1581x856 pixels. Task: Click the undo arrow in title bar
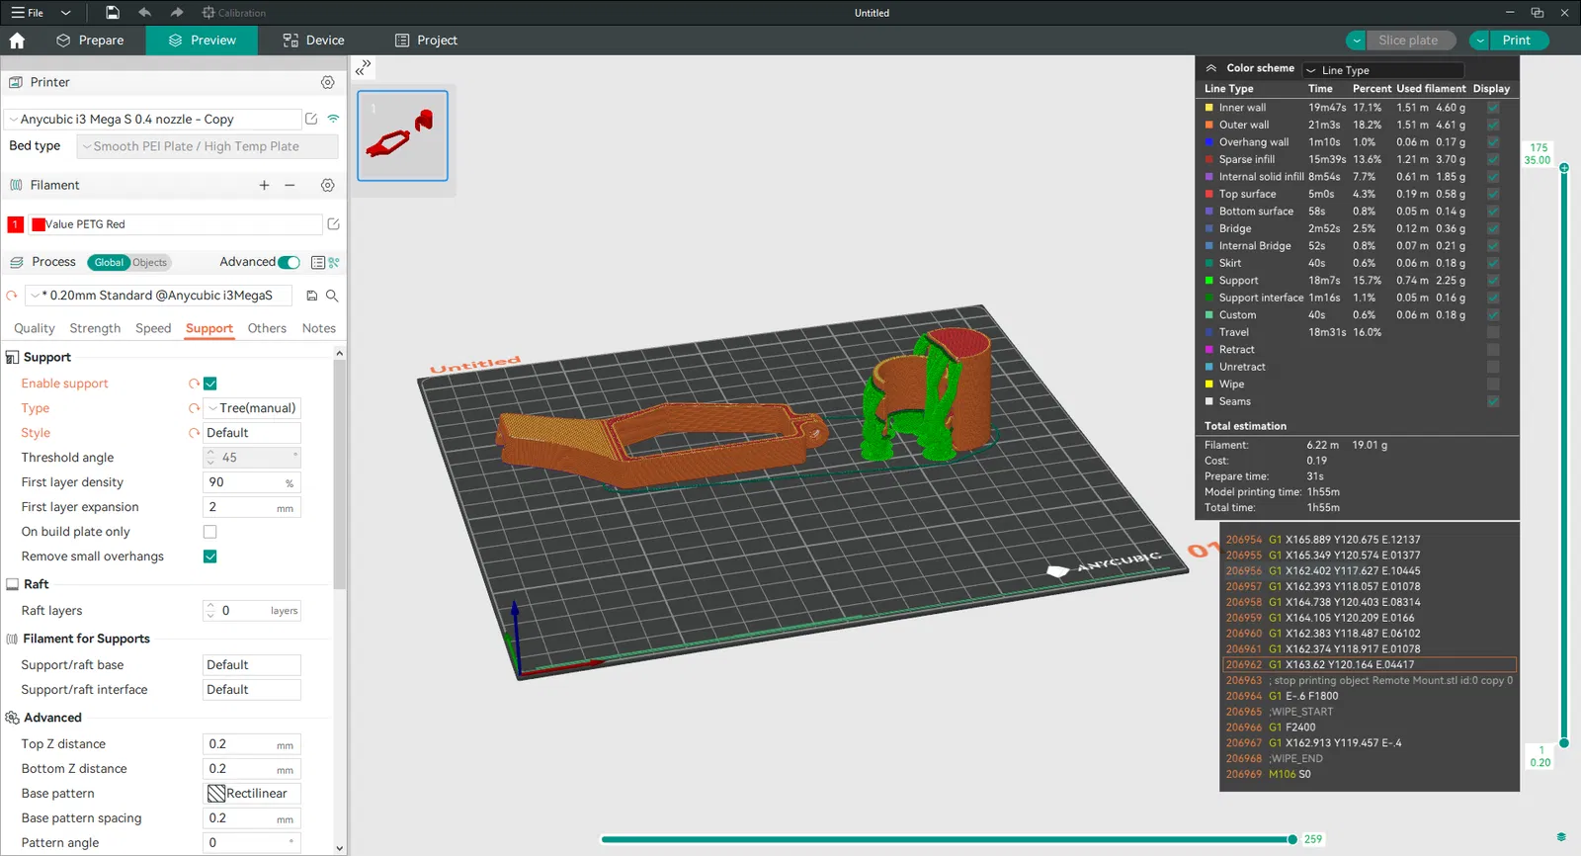click(x=145, y=13)
